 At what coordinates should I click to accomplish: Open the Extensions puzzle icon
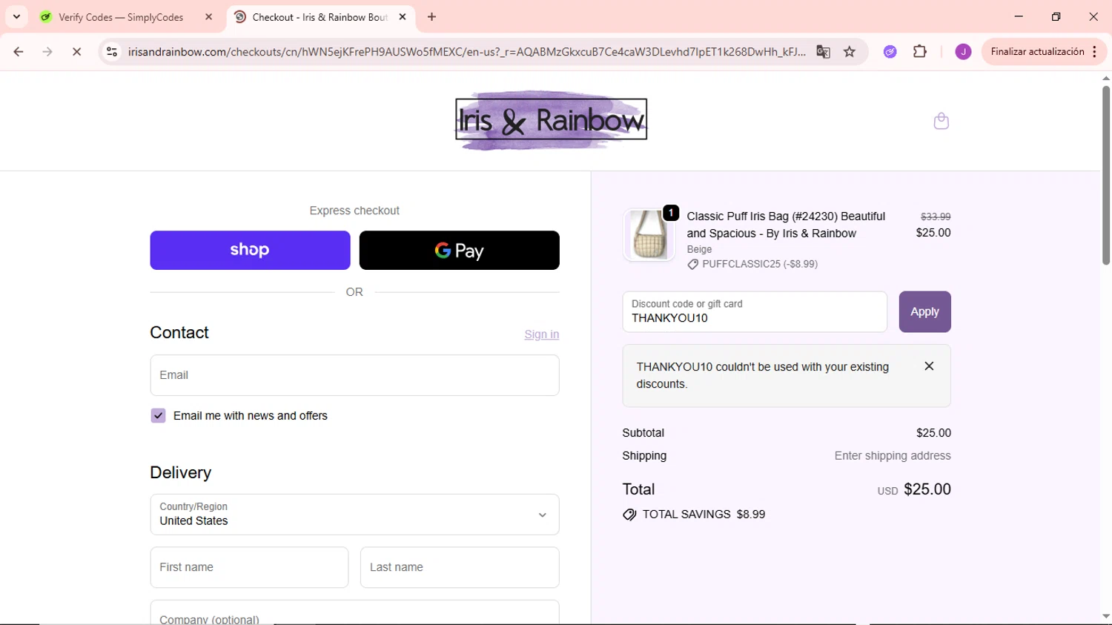coord(920,52)
